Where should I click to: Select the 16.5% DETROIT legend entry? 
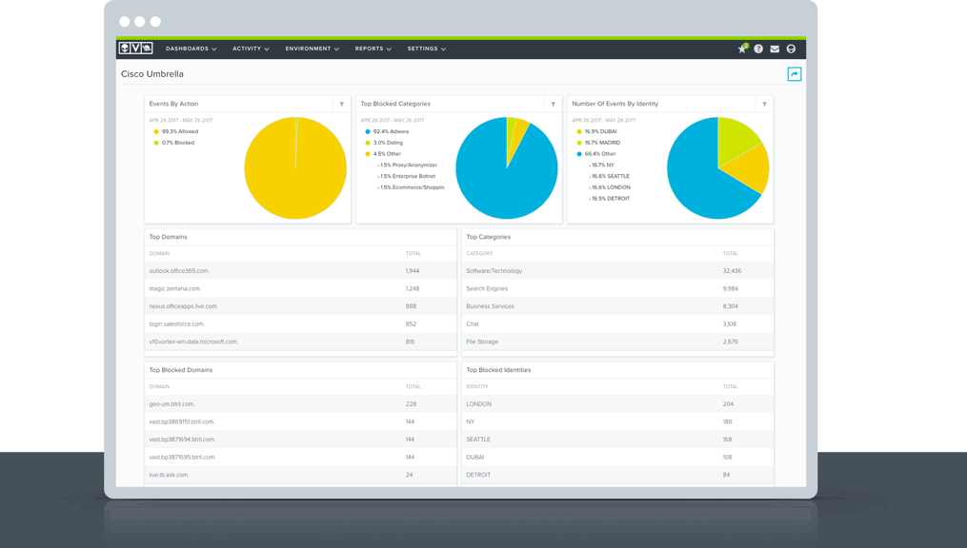610,198
